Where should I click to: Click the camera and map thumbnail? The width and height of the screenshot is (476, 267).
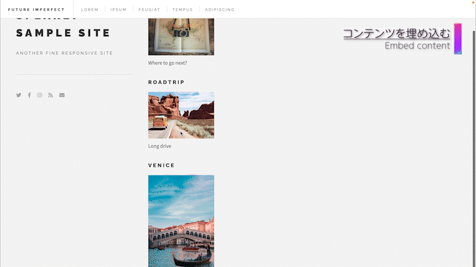coord(181,37)
